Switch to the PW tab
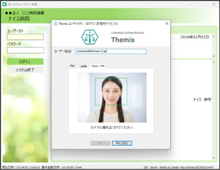Screen dimensions: 220x170 pos(72,66)
